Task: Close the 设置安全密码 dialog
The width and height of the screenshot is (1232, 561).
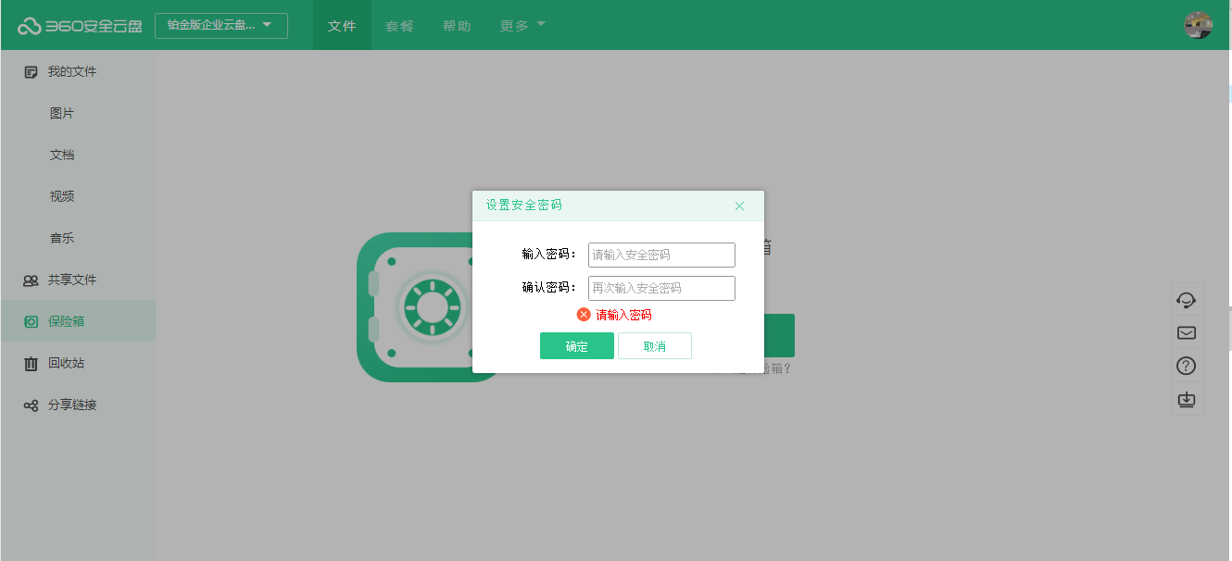Action: (739, 206)
